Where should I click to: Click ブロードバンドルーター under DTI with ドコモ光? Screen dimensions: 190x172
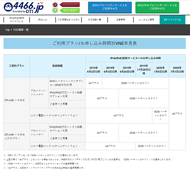coord(39,93)
